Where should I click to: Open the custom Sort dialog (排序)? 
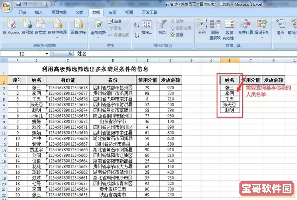pos(147,27)
